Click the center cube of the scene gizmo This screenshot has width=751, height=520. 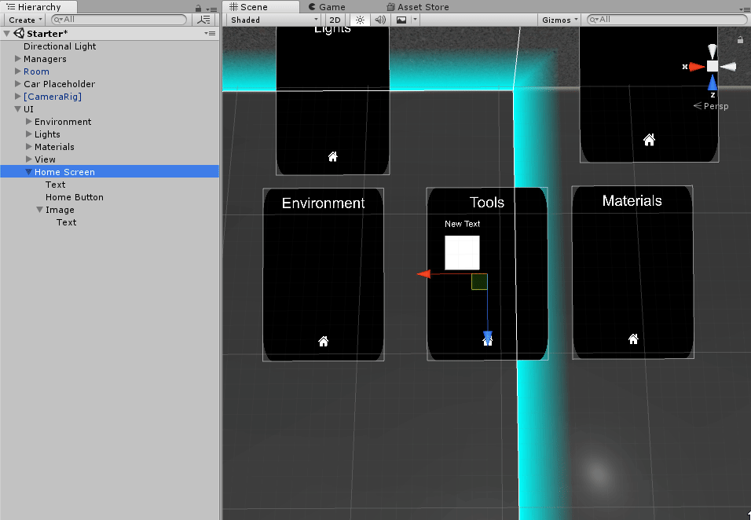[x=712, y=67]
